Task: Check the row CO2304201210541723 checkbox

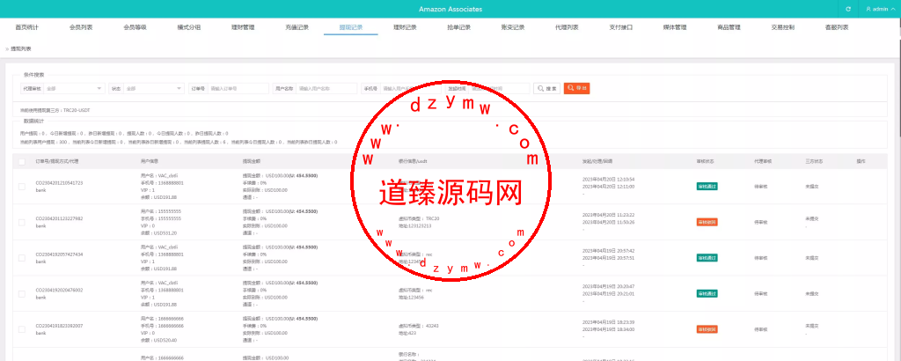Action: coord(22,187)
